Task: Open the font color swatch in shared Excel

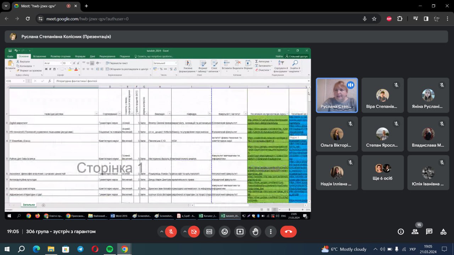Action: [76, 69]
